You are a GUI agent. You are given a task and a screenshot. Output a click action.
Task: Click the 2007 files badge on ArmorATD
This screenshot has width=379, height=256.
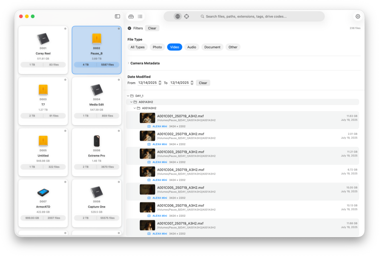click(x=54, y=218)
